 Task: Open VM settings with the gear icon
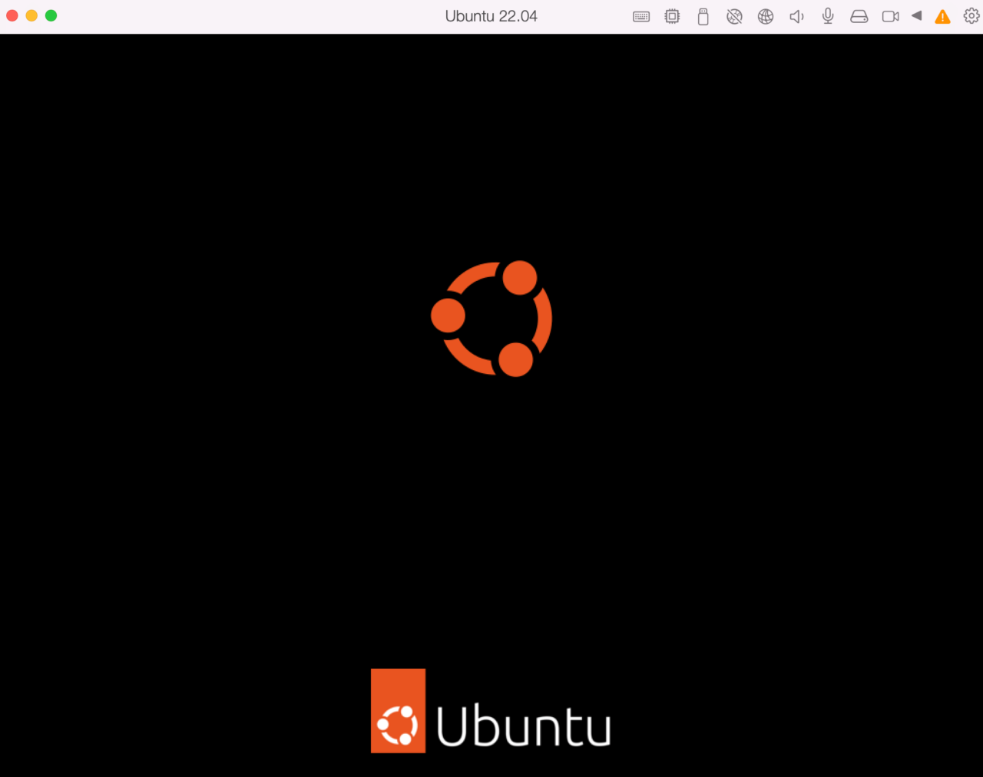pyautogui.click(x=970, y=15)
